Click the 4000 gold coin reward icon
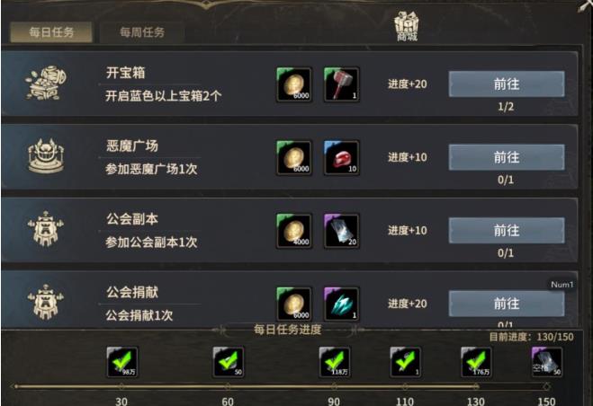 pos(294,231)
